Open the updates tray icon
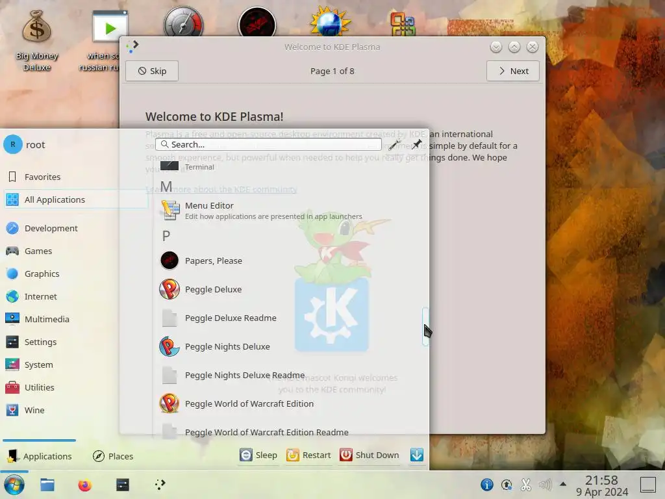 coord(507,485)
